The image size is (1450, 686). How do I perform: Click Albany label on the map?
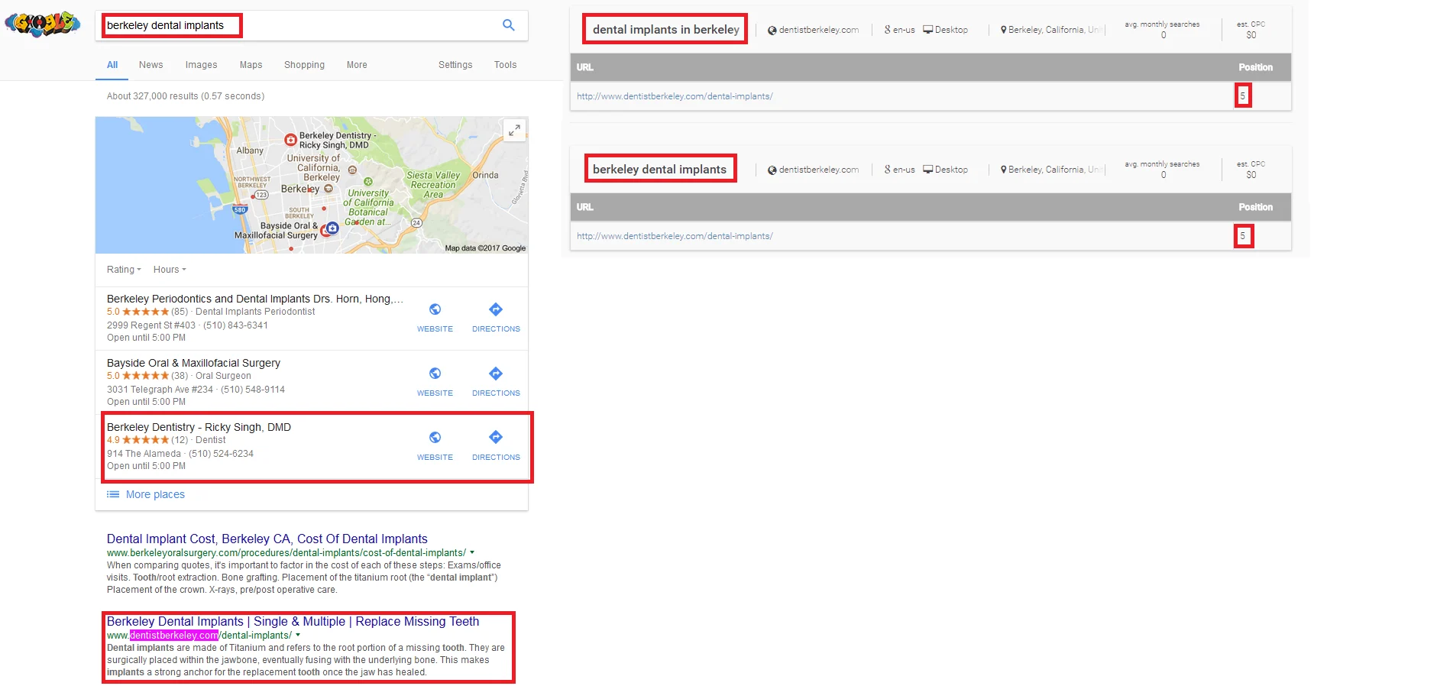(x=250, y=150)
